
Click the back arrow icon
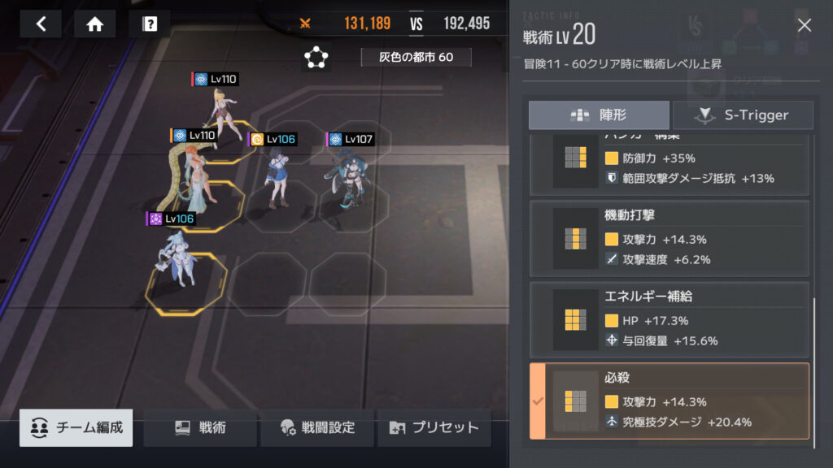click(x=41, y=24)
